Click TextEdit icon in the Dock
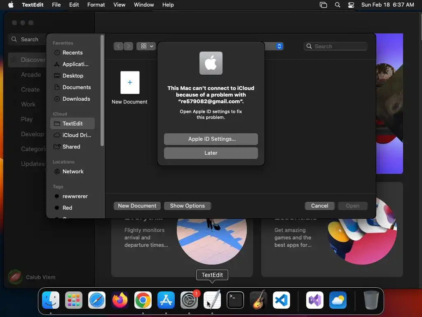This screenshot has height=317, width=422. [x=212, y=300]
